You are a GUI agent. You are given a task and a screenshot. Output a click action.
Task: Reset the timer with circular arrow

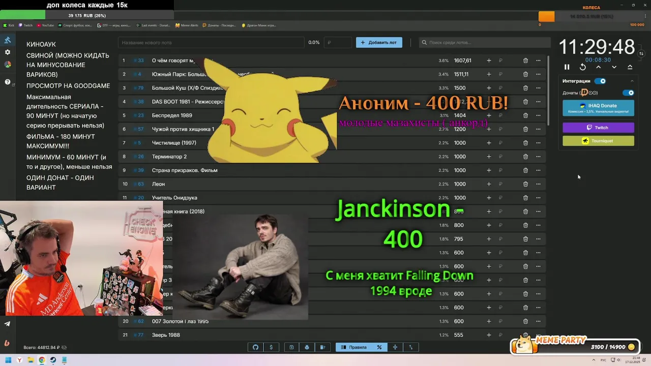pos(583,67)
